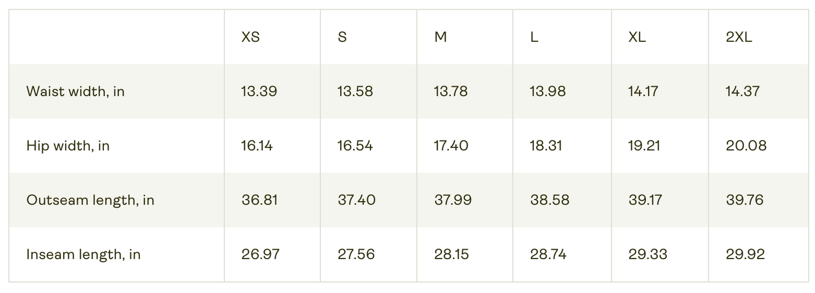Select the L size column header
Screen dimensions: 815x293
[x=534, y=37]
